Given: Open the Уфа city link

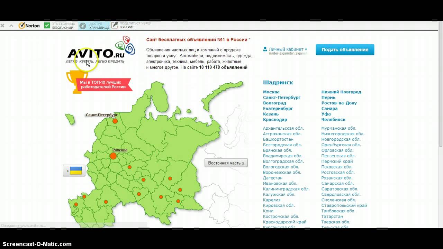Looking at the screenshot, I should tap(326, 114).
